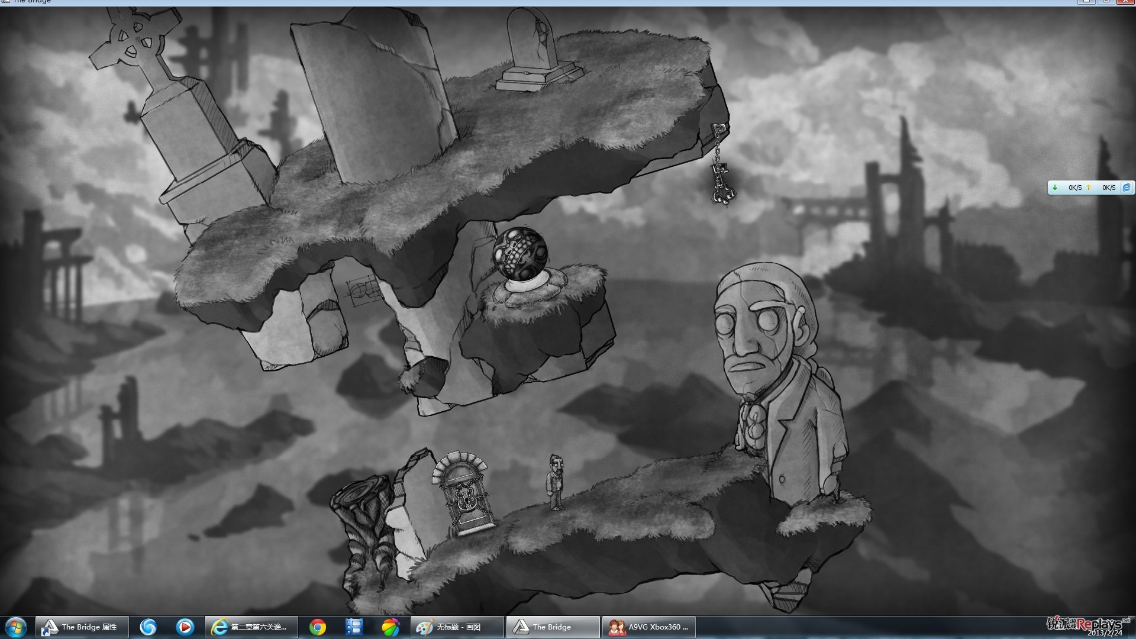Image resolution: width=1136 pixels, height=639 pixels.
Task: Open the media player taskbar icon
Action: 185,627
